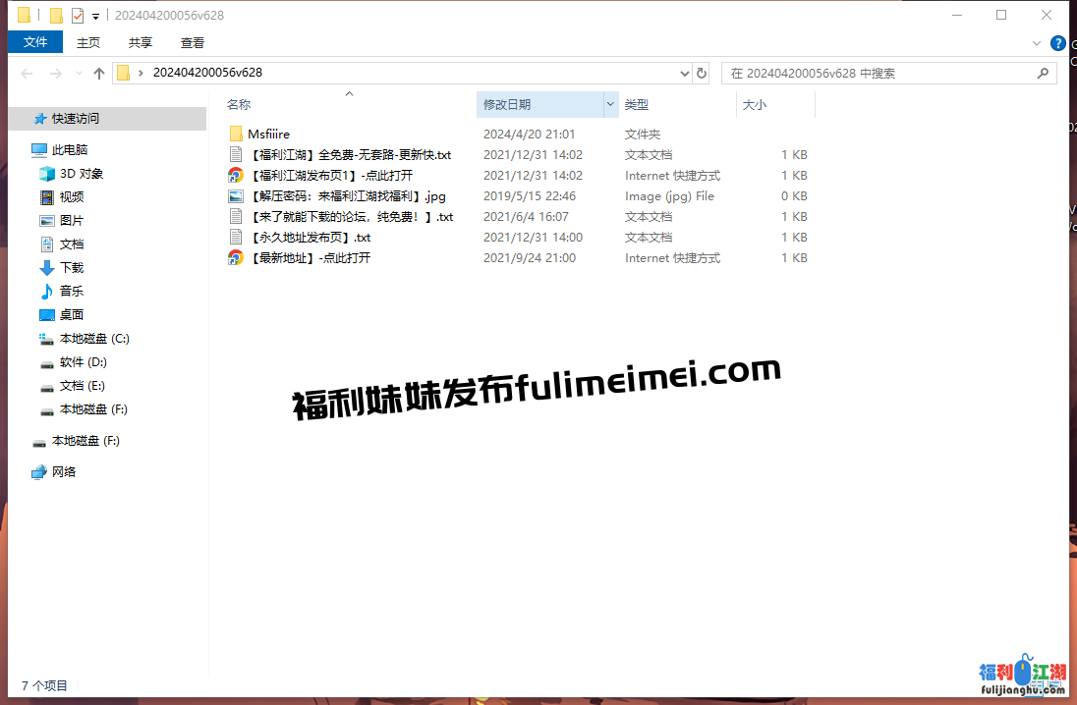Click the 2021/12/31 14:00 date cell
Viewport: 1077px width, 705px height.
tap(533, 237)
